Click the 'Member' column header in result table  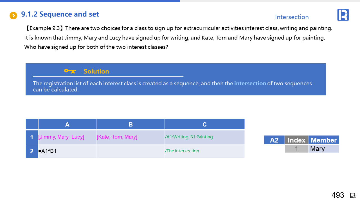click(x=323, y=140)
